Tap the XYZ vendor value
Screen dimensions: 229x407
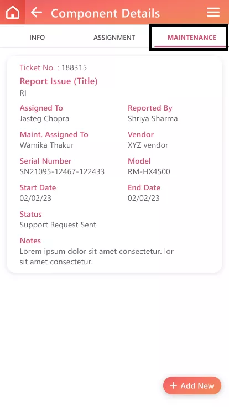148,145
